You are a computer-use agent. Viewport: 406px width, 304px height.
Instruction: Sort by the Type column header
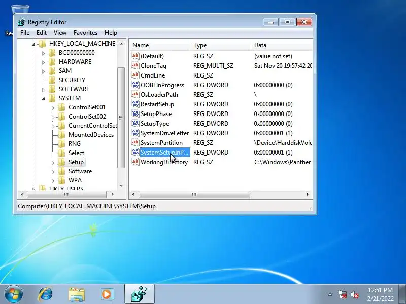click(220, 45)
